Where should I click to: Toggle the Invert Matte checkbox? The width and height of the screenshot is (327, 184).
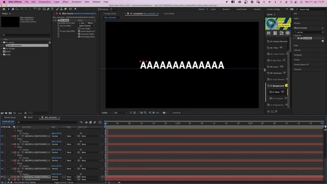(79, 29)
